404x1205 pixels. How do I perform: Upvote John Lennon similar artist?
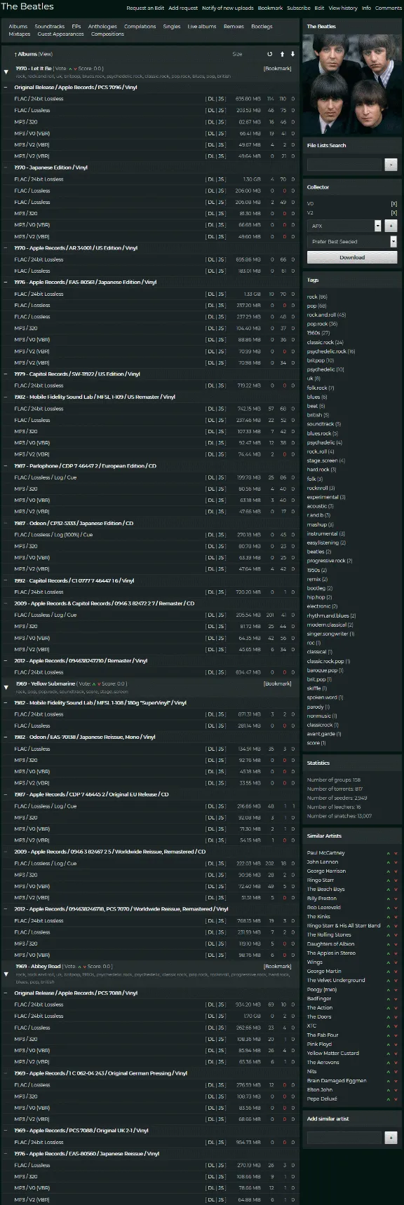click(x=389, y=862)
